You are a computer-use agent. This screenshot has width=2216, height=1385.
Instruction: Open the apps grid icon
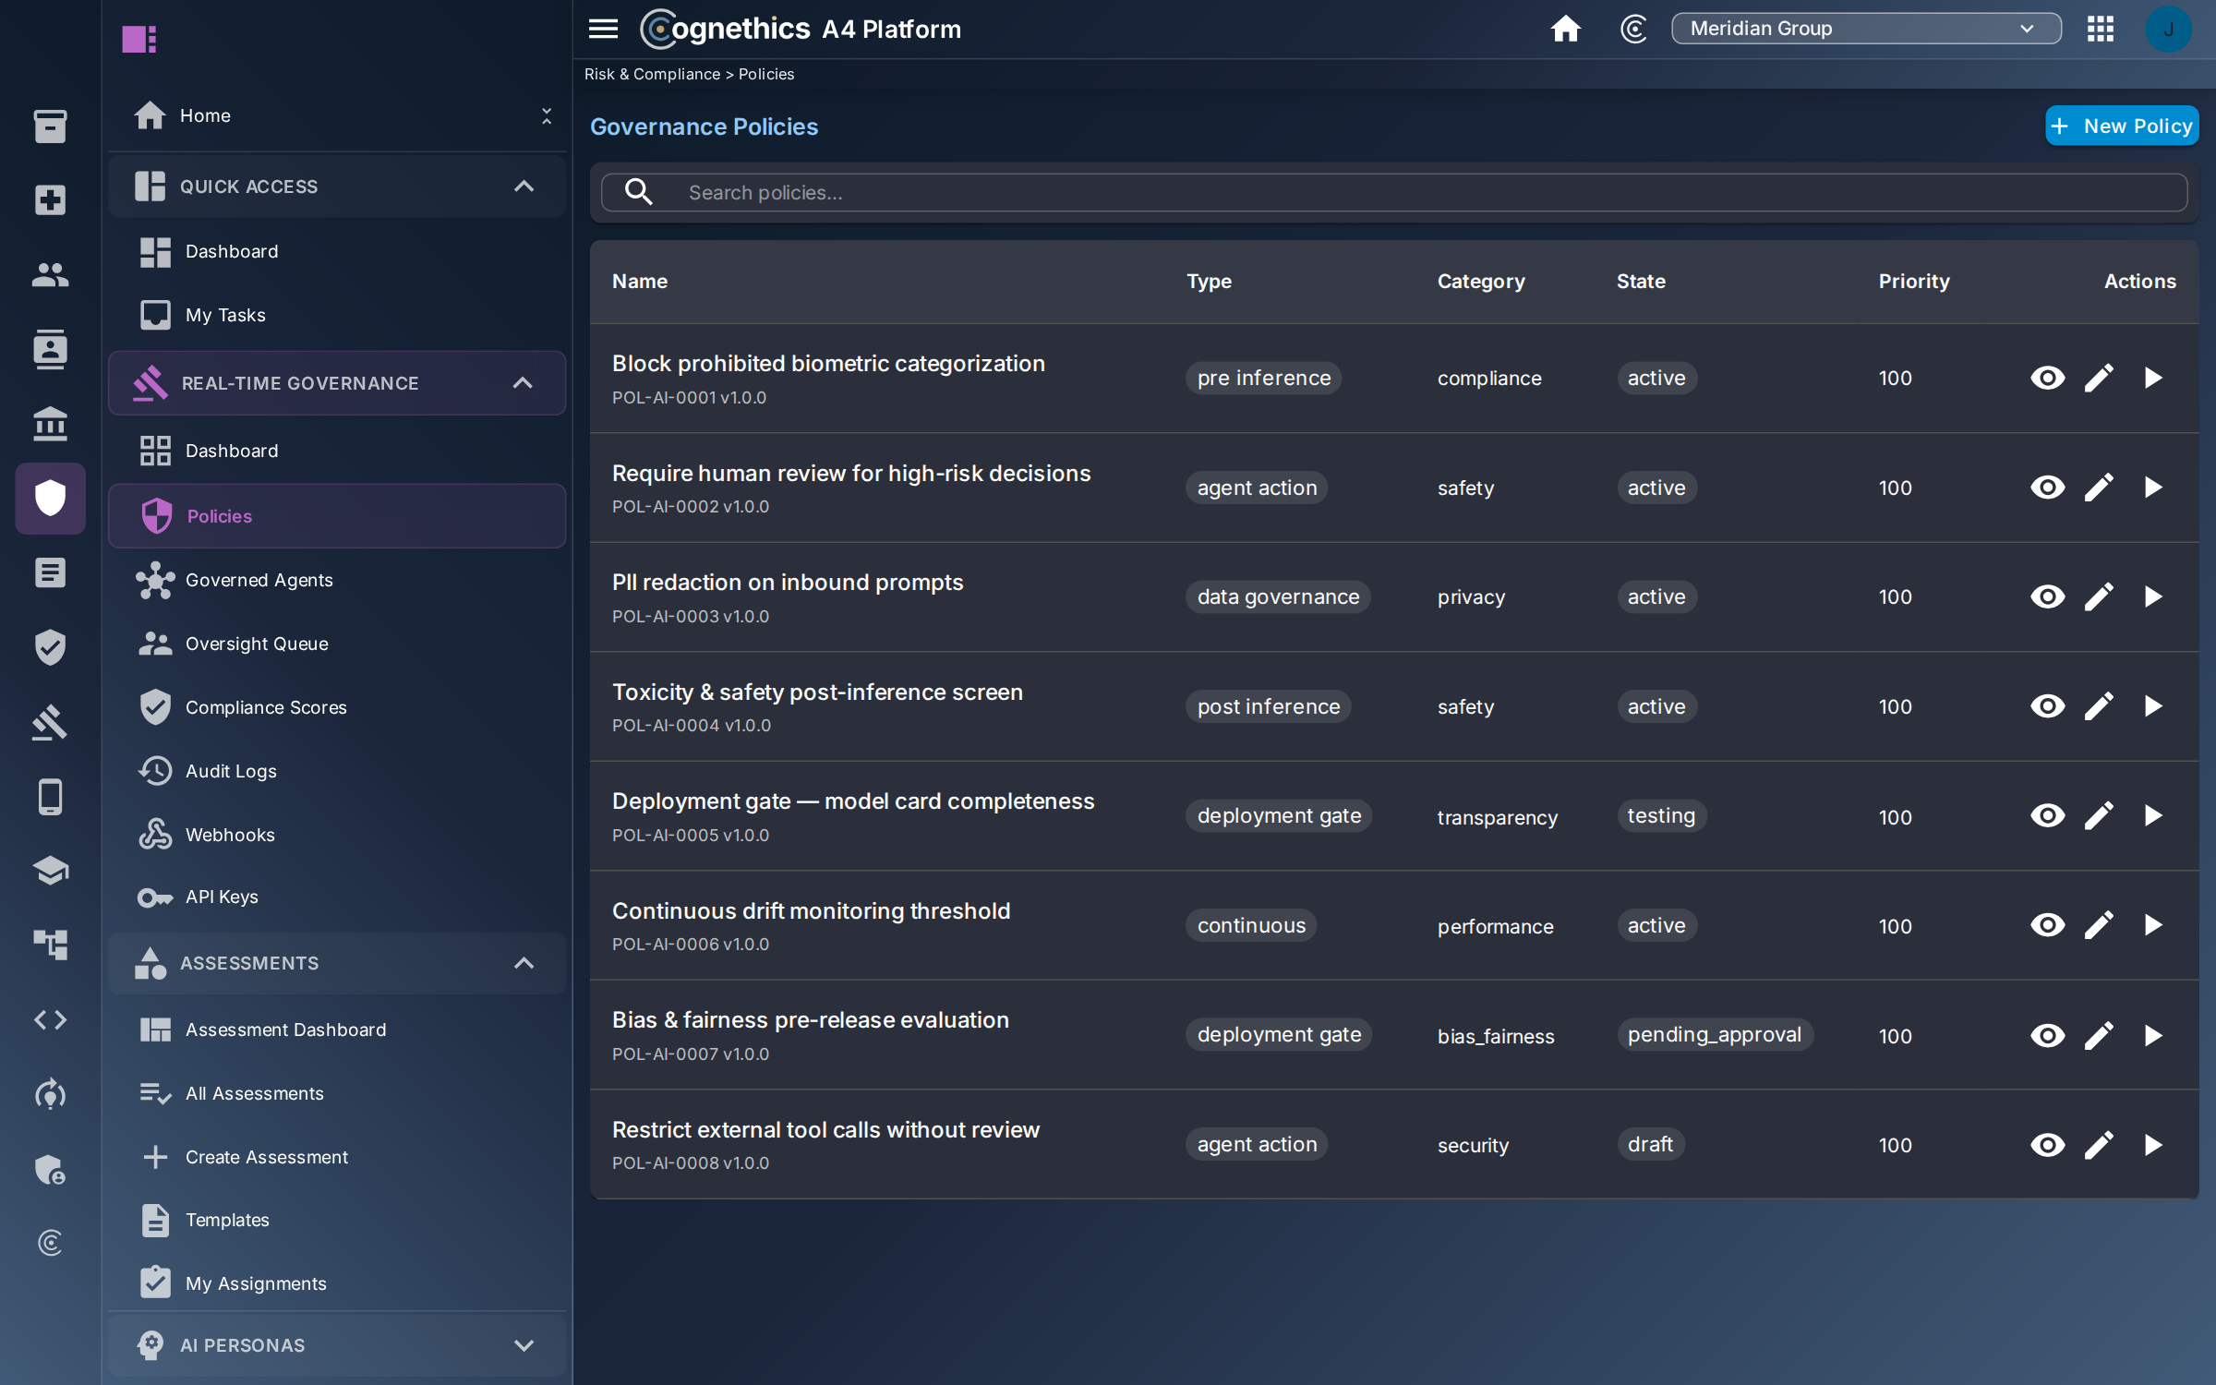pos(2100,29)
